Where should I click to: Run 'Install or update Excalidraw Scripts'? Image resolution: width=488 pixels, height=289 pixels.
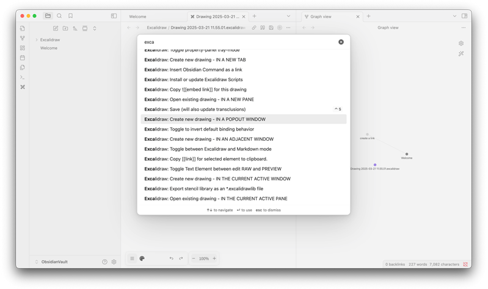click(x=243, y=79)
